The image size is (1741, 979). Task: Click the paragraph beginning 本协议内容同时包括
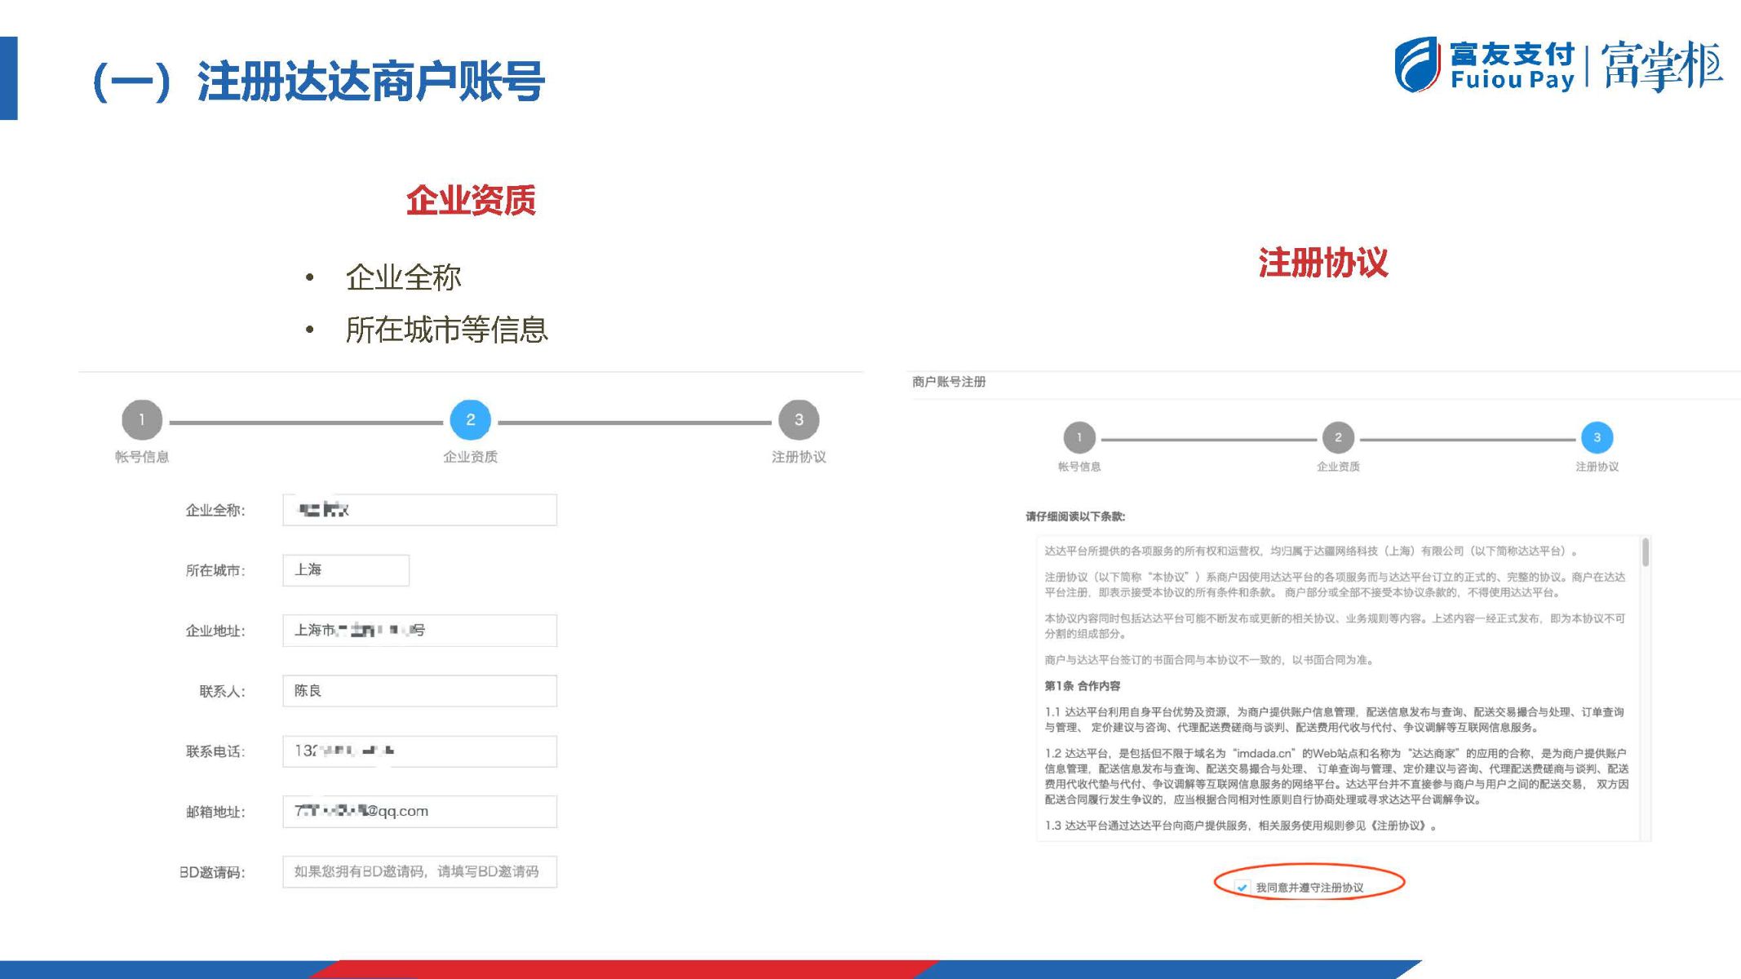click(x=1336, y=626)
